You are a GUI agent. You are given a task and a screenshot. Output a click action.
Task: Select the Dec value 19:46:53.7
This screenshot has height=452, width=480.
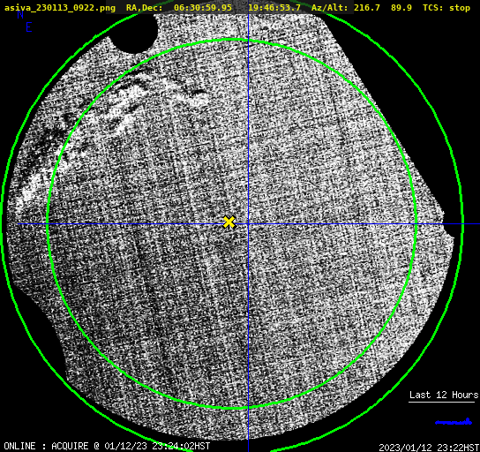click(274, 8)
